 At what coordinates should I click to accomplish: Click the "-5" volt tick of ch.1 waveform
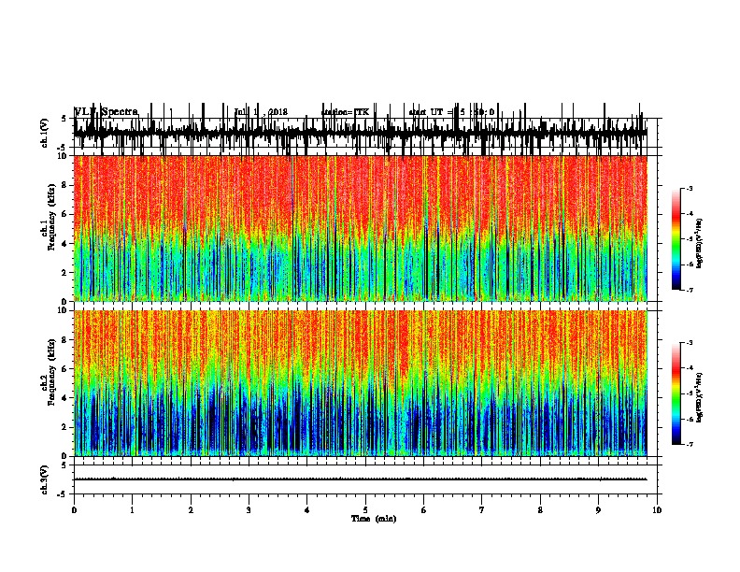(x=63, y=148)
